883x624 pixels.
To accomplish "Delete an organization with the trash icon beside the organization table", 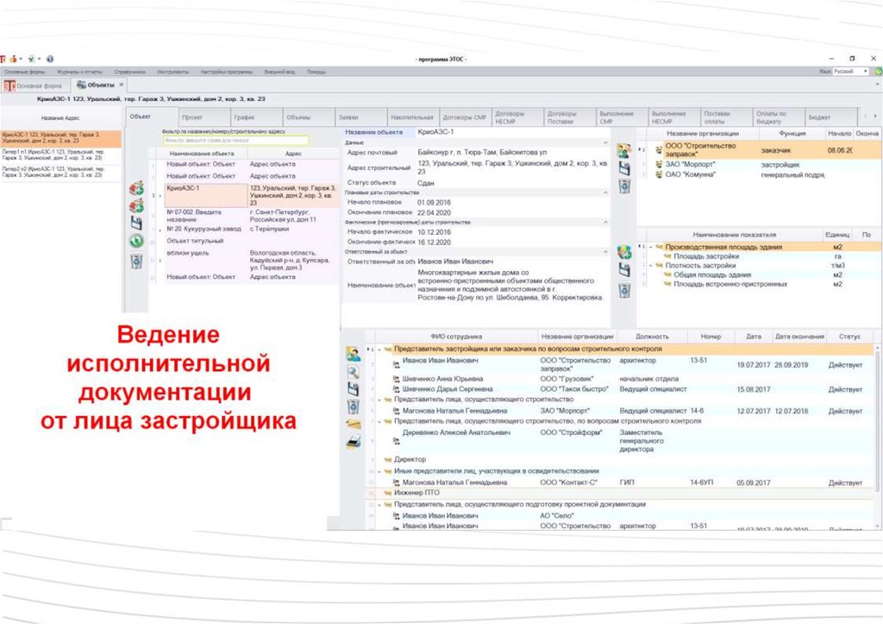I will [624, 186].
